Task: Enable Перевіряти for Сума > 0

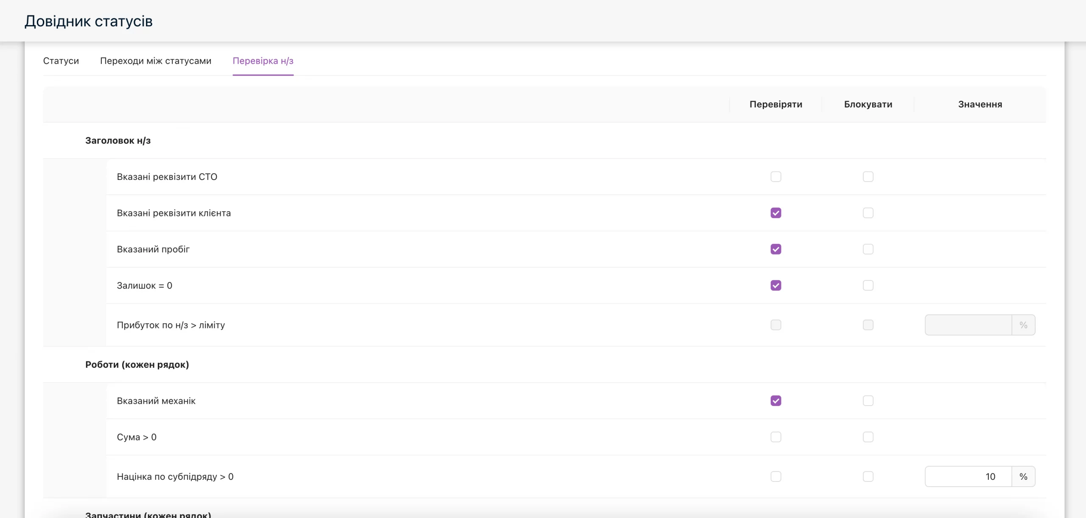Action: pyautogui.click(x=776, y=437)
